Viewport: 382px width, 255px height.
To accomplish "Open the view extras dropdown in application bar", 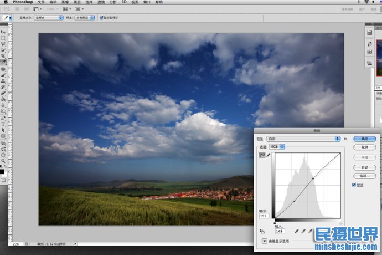I will (x=37, y=9).
